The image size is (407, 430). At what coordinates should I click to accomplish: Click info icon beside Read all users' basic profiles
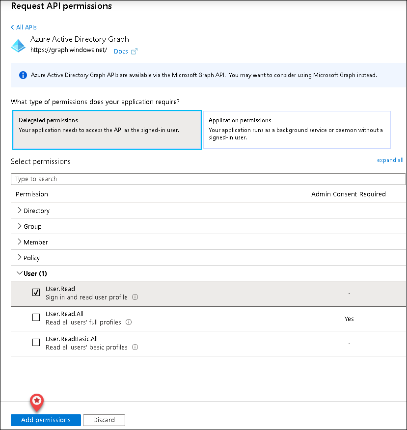[135, 348]
